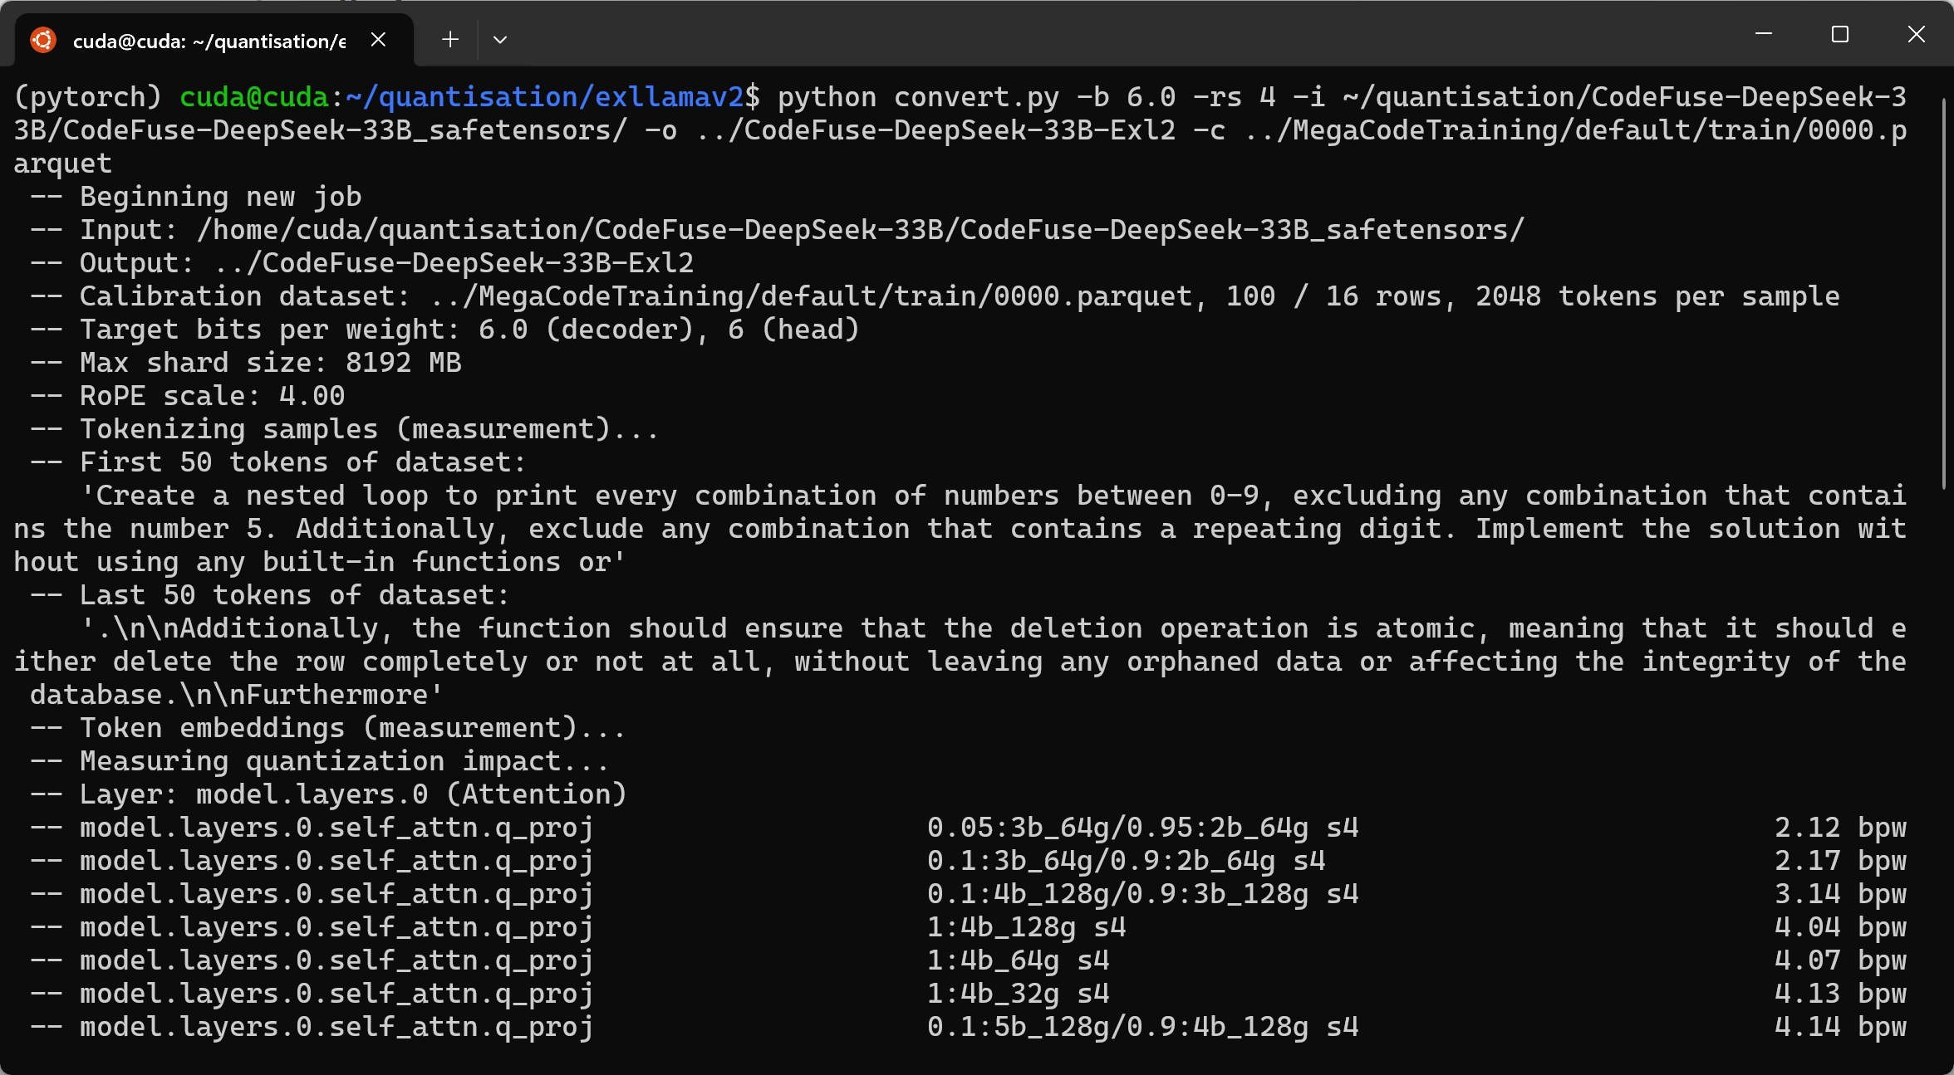The height and width of the screenshot is (1075, 1954).
Task: Select the cuda@cuda terminal tab
Action: click(x=214, y=40)
